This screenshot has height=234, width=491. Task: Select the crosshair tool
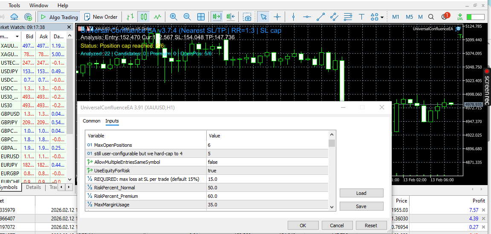pos(277,17)
